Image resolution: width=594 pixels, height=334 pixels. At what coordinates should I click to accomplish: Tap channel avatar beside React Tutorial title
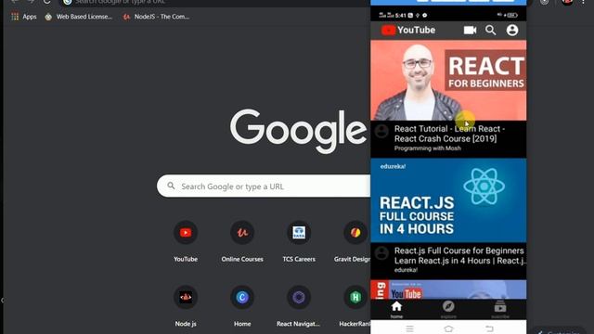pos(381,132)
